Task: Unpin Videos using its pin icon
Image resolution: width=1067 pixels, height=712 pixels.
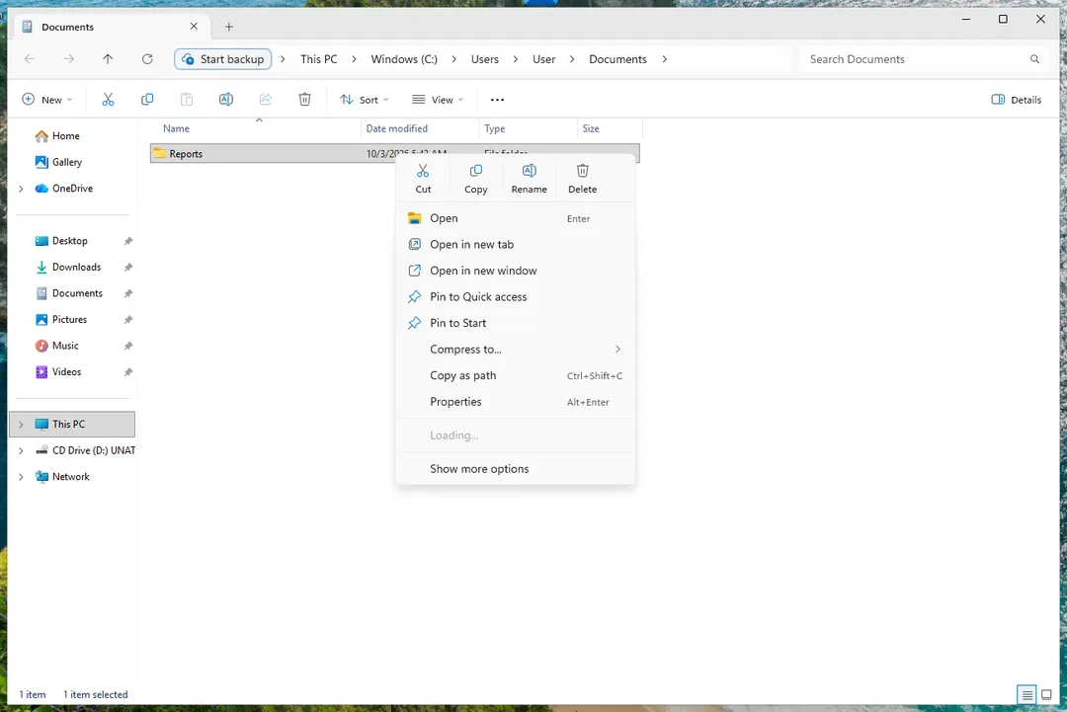Action: pyautogui.click(x=127, y=372)
